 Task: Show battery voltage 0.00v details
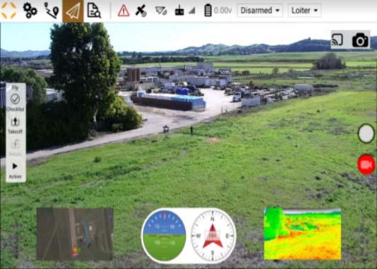218,11
